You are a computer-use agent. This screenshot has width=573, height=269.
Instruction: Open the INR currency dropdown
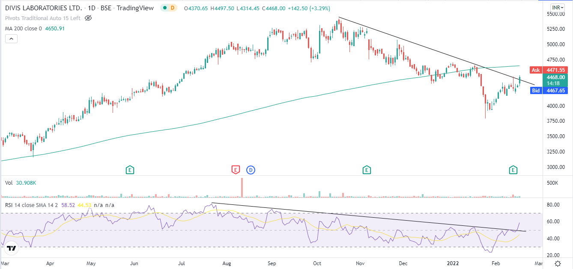coord(558,8)
